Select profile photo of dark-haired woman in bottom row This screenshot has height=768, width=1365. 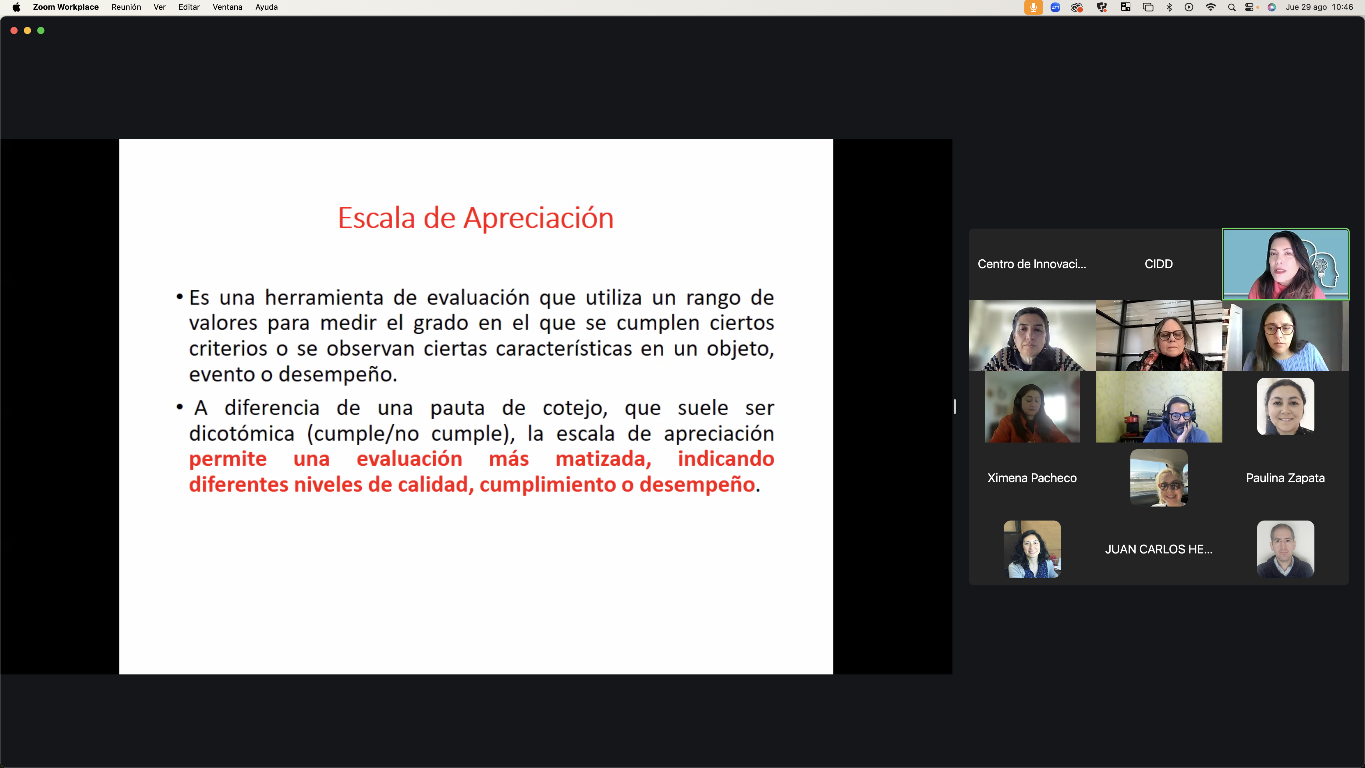click(x=1032, y=549)
